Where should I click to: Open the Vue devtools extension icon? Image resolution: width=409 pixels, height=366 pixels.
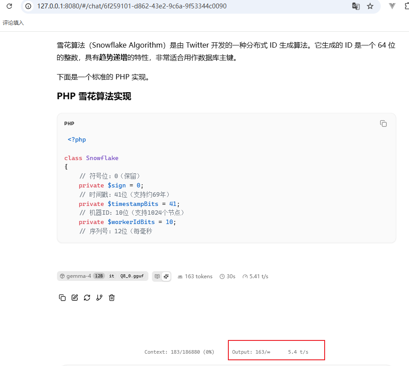point(392,6)
